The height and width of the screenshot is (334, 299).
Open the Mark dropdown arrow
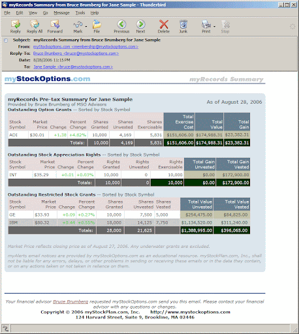click(x=86, y=27)
